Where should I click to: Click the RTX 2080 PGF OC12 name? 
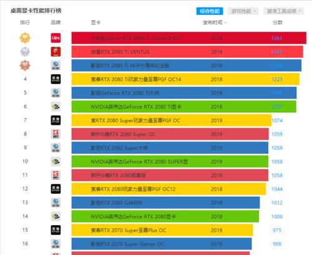[x=133, y=189]
